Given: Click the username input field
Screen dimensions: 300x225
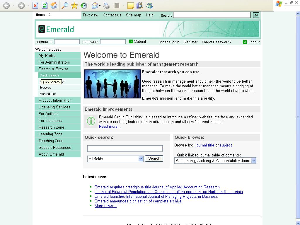Looking at the screenshot, I should (67, 42).
